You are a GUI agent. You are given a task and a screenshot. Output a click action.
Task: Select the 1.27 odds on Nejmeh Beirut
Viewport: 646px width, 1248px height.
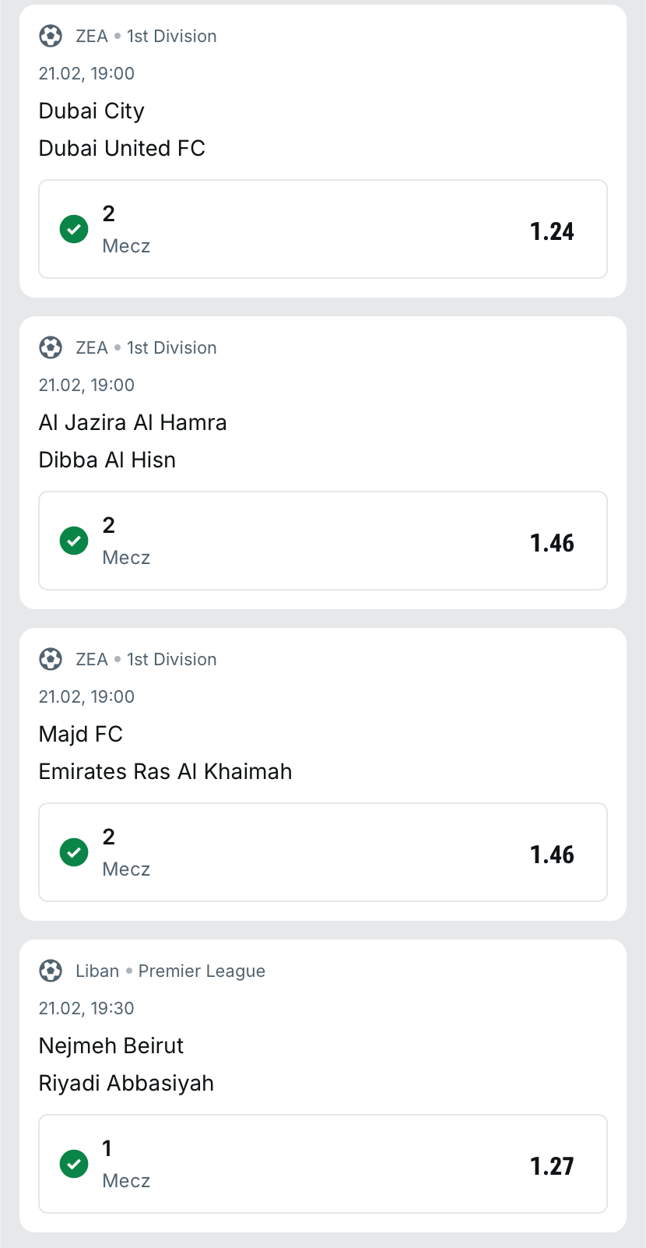click(552, 1166)
